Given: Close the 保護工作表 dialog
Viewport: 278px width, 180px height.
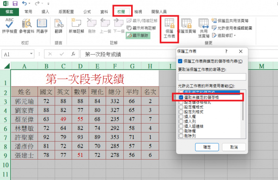Looking at the screenshot, I should pos(240,51).
